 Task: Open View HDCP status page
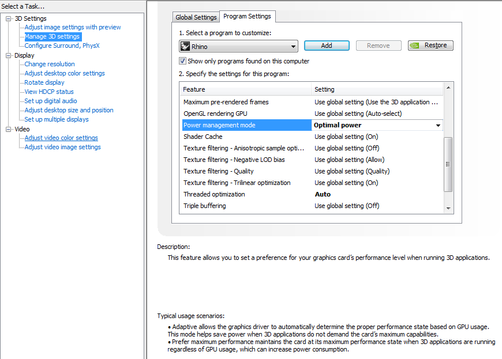click(49, 92)
